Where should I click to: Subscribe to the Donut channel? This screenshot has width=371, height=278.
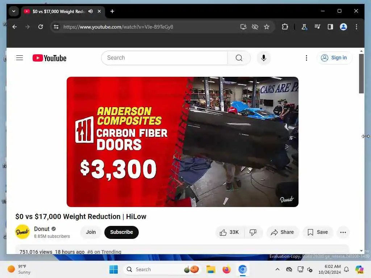[x=121, y=232]
